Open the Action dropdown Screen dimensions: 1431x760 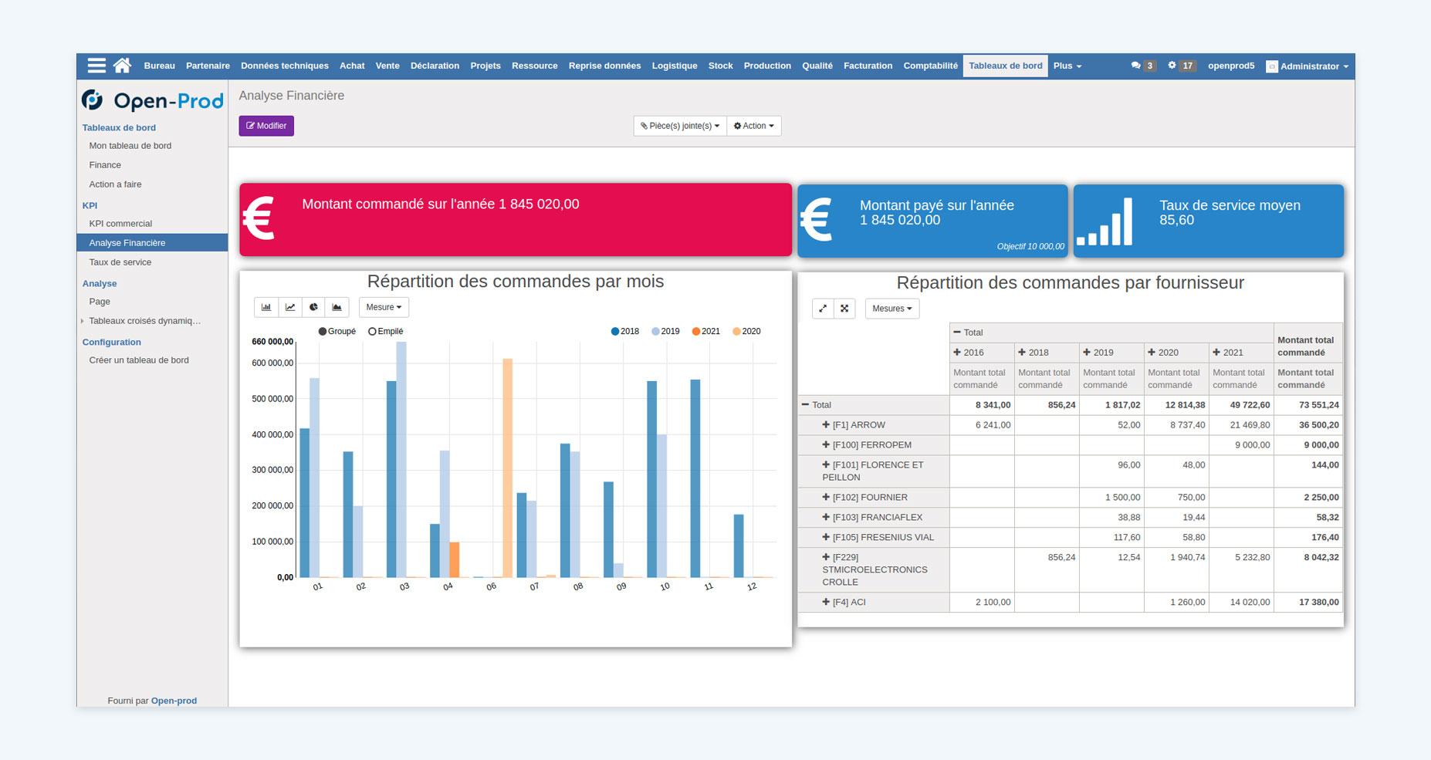753,126
